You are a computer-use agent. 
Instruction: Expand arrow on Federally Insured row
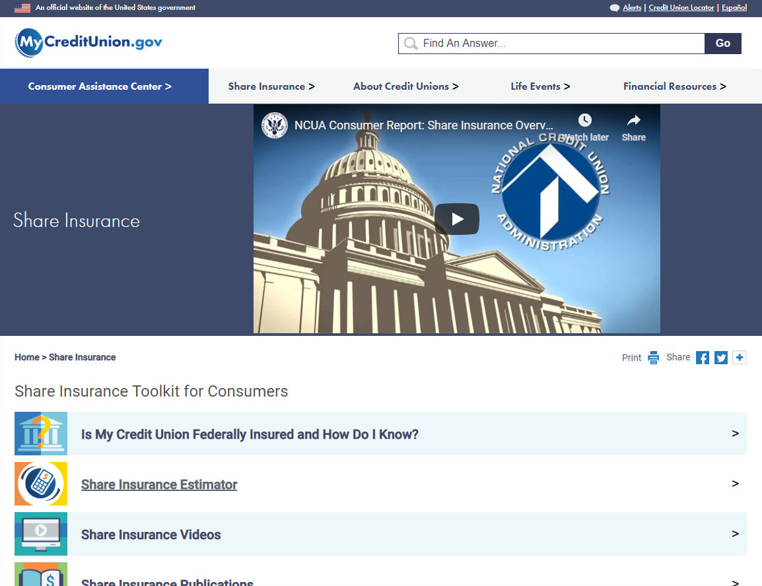point(736,434)
